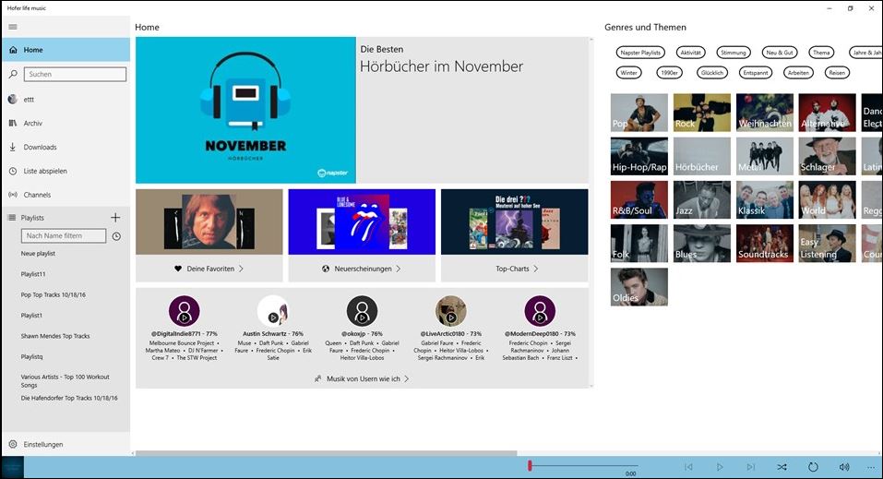Go to Home in sidebar
Image resolution: width=883 pixels, height=479 pixels.
coord(66,50)
